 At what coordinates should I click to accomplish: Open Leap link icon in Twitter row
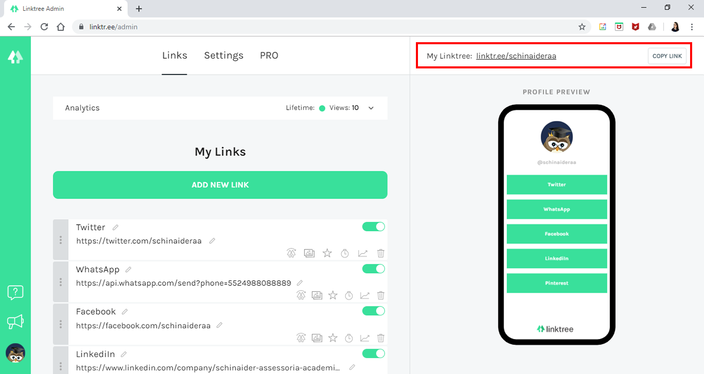[291, 253]
